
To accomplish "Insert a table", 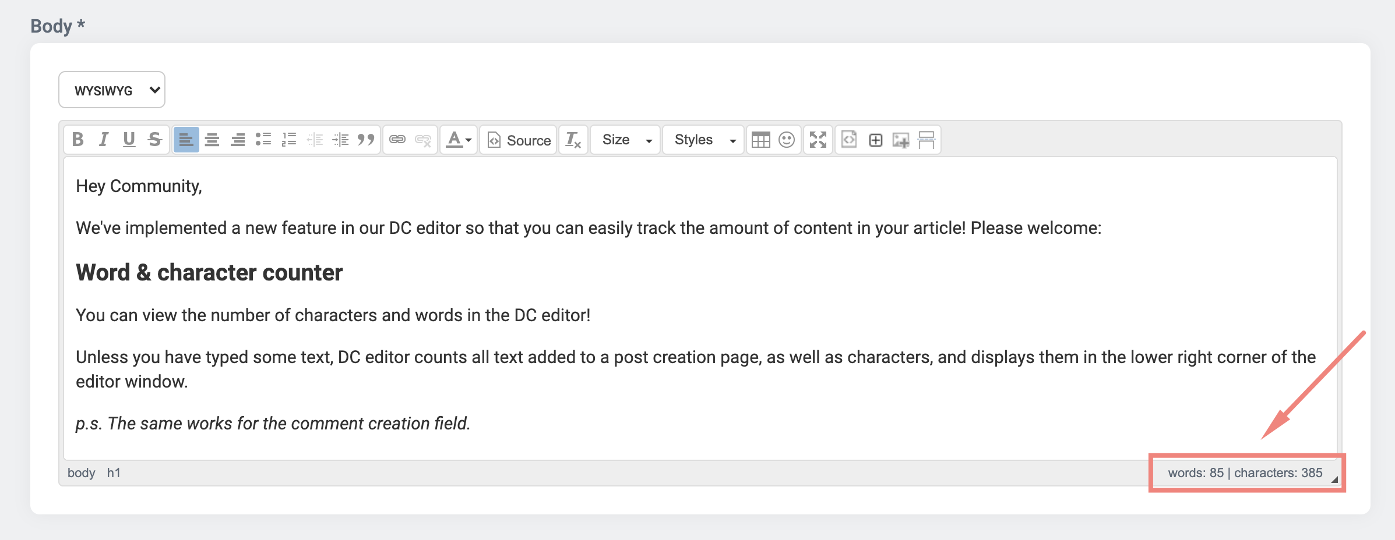I will tap(760, 140).
